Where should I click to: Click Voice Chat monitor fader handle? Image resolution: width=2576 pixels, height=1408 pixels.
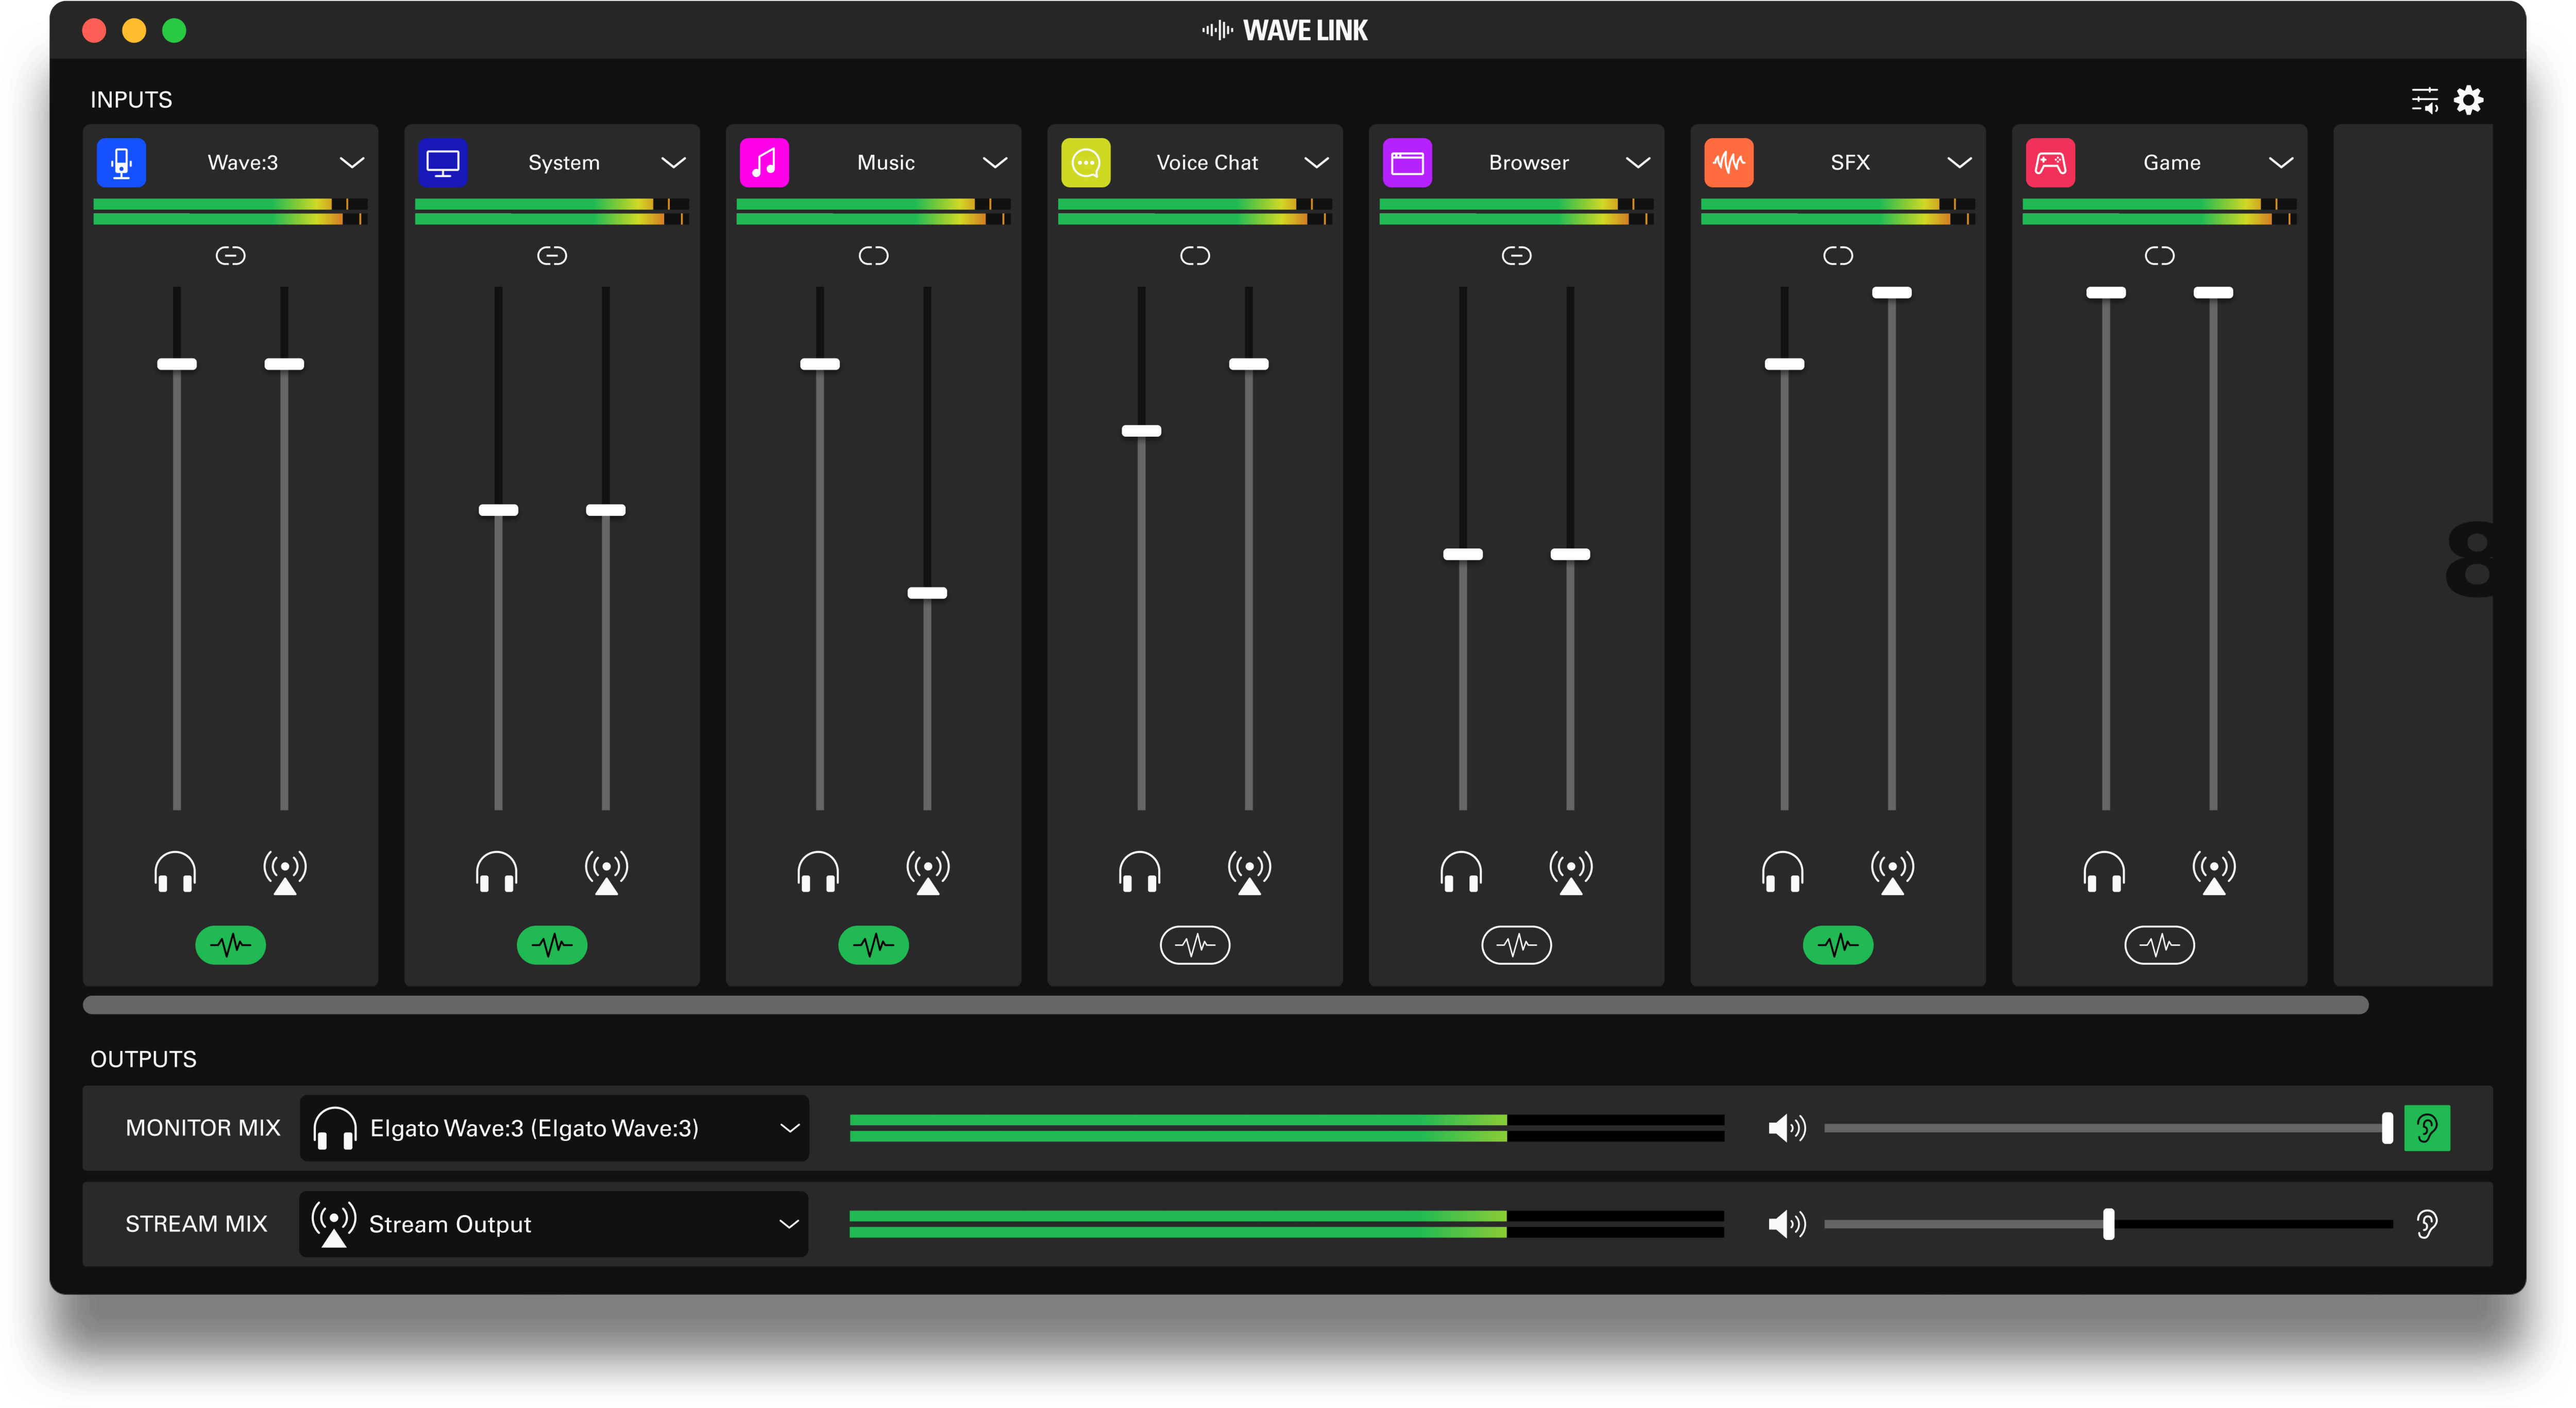(x=1141, y=431)
